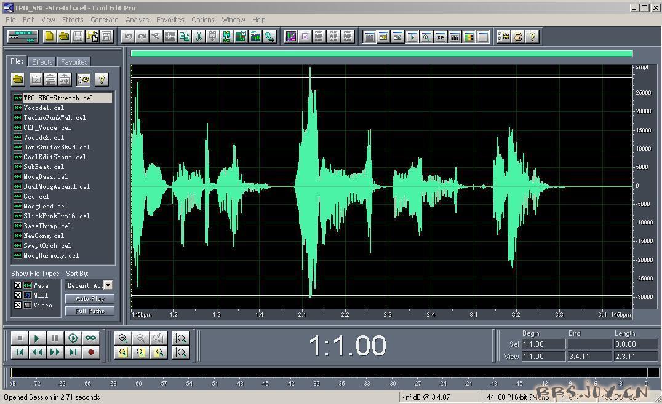Click the Redo toolbar arrow
This screenshot has width=662, height=404.
pyautogui.click(x=142, y=37)
